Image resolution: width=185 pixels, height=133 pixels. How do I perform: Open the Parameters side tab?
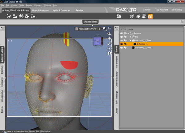[x=117, y=62]
